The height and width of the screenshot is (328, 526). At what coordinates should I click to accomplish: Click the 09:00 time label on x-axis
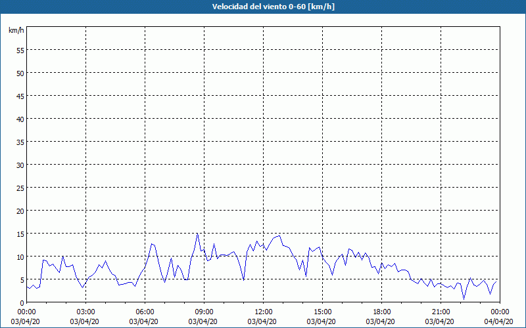coord(204,312)
